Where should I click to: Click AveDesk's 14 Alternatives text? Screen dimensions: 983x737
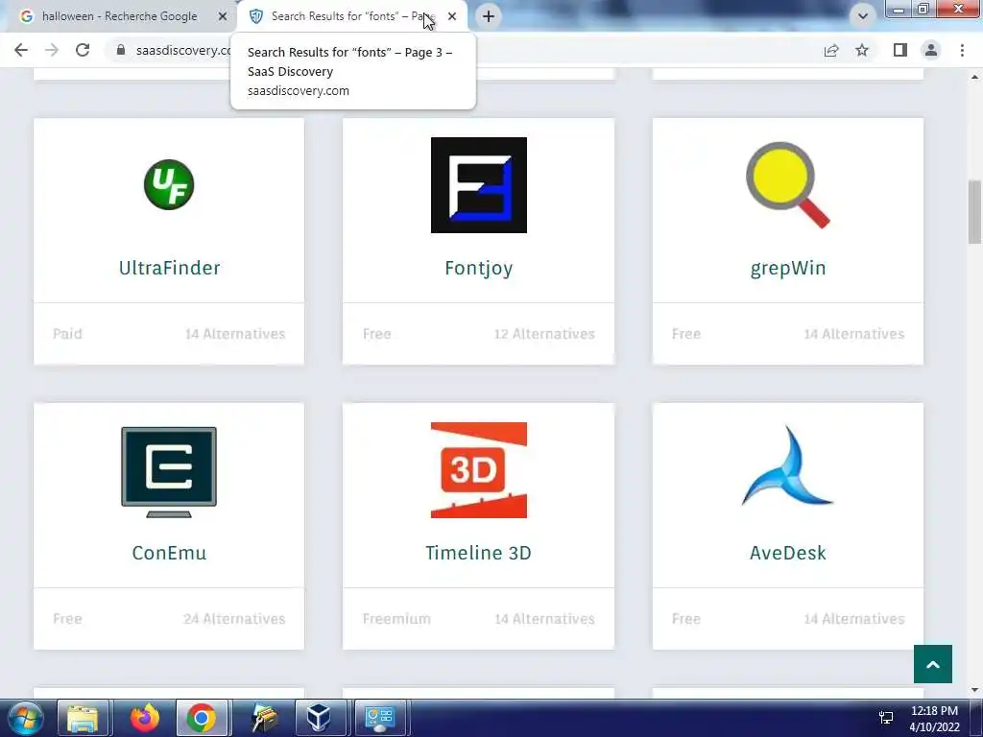pyautogui.click(x=853, y=619)
